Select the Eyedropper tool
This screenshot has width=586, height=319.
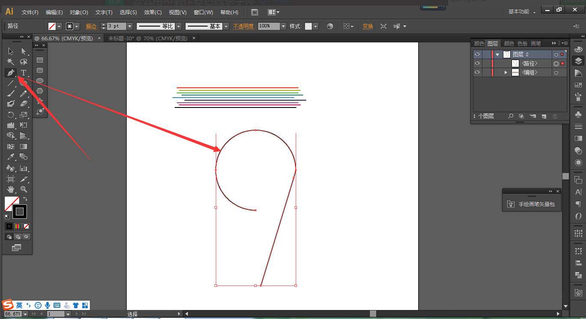11,157
